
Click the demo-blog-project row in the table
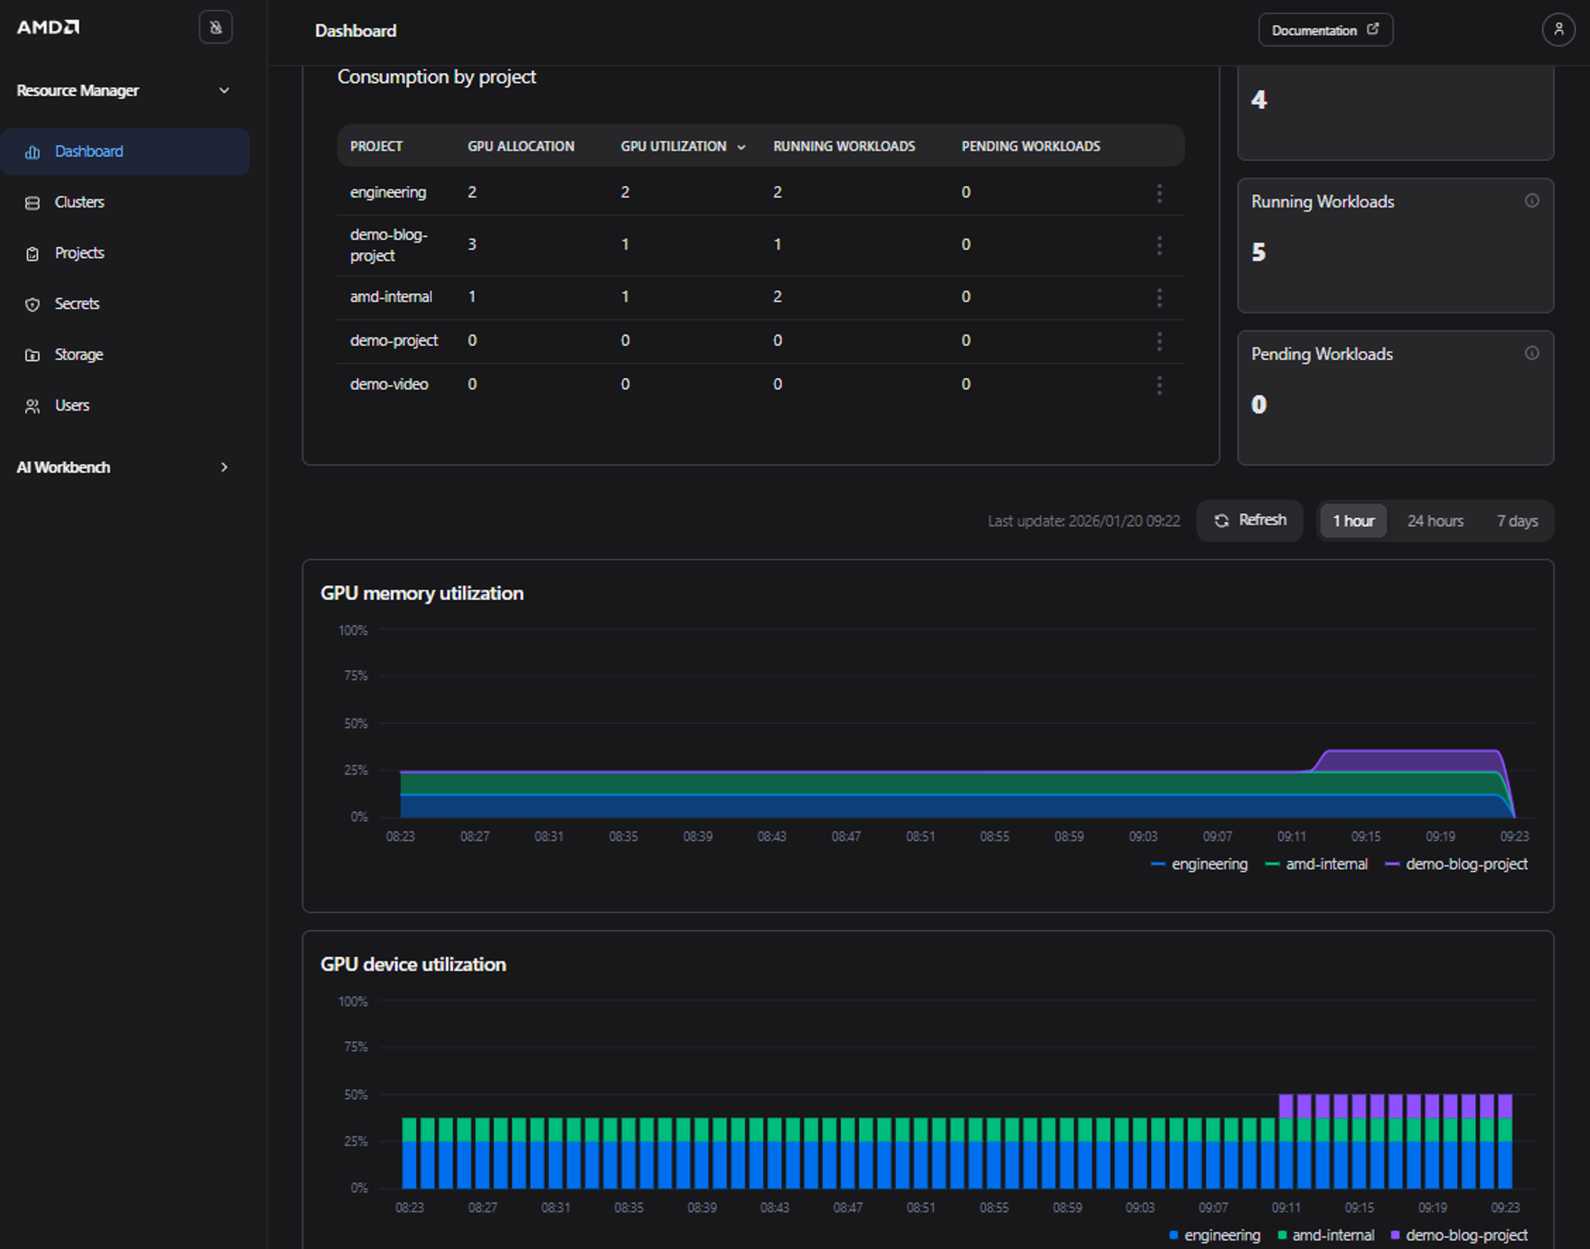coord(388,245)
